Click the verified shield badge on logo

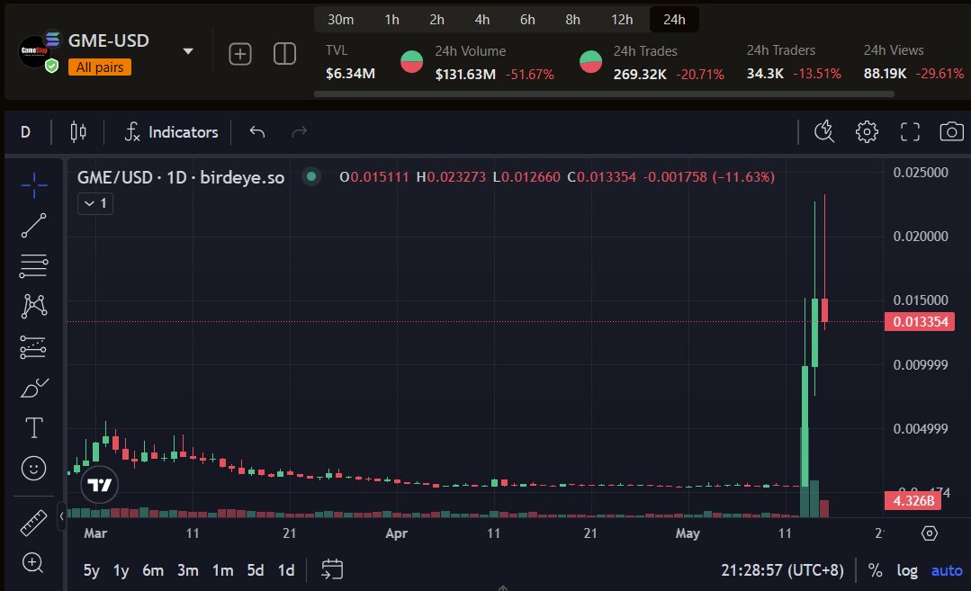52,66
